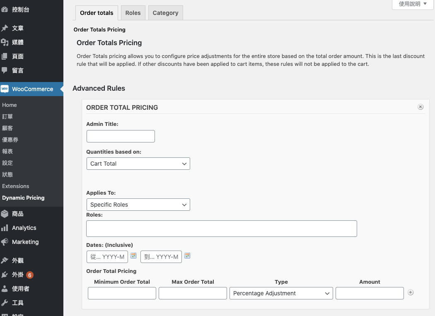Viewport: 435px width, 316px height.
Task: Expand the Quantities based on dropdown
Action: tap(138, 164)
